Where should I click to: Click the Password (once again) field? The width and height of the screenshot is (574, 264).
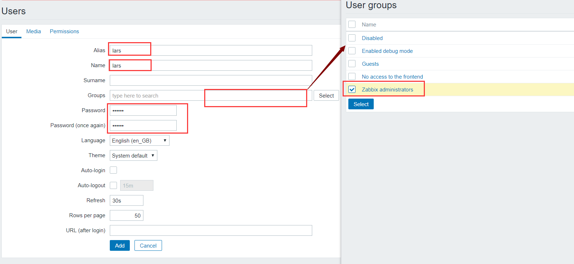(x=143, y=125)
